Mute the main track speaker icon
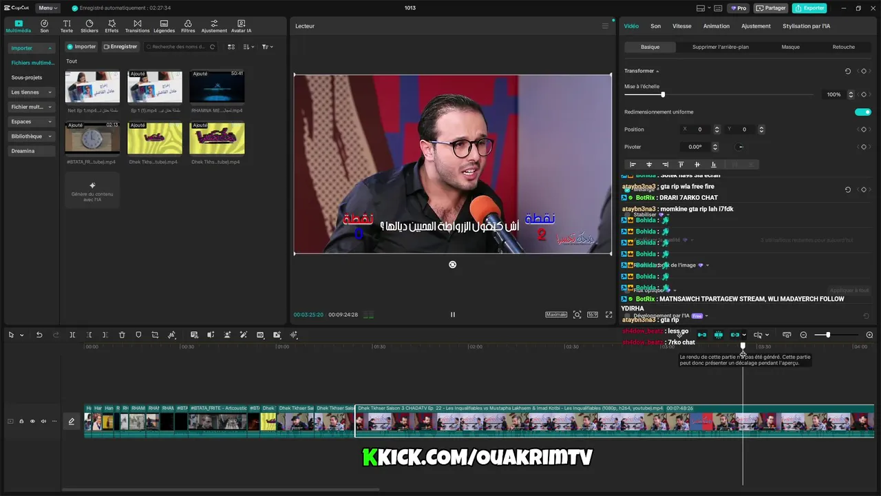The image size is (881, 496). pos(43,421)
